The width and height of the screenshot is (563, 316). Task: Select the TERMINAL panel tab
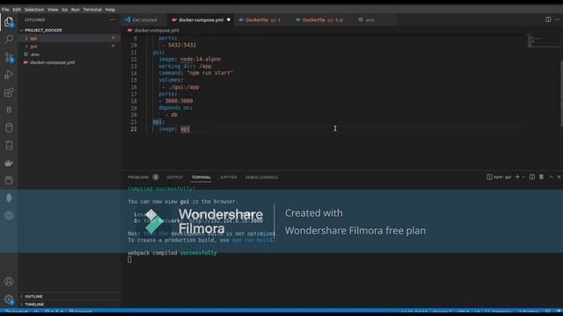click(201, 177)
